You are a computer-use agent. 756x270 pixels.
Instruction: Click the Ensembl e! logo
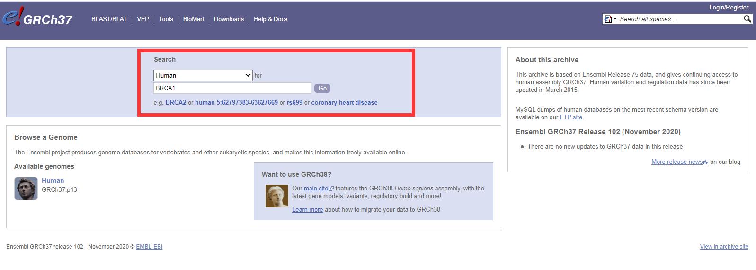(12, 17)
